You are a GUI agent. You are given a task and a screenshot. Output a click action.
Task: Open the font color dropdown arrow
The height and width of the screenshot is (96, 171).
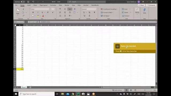[45, 16]
